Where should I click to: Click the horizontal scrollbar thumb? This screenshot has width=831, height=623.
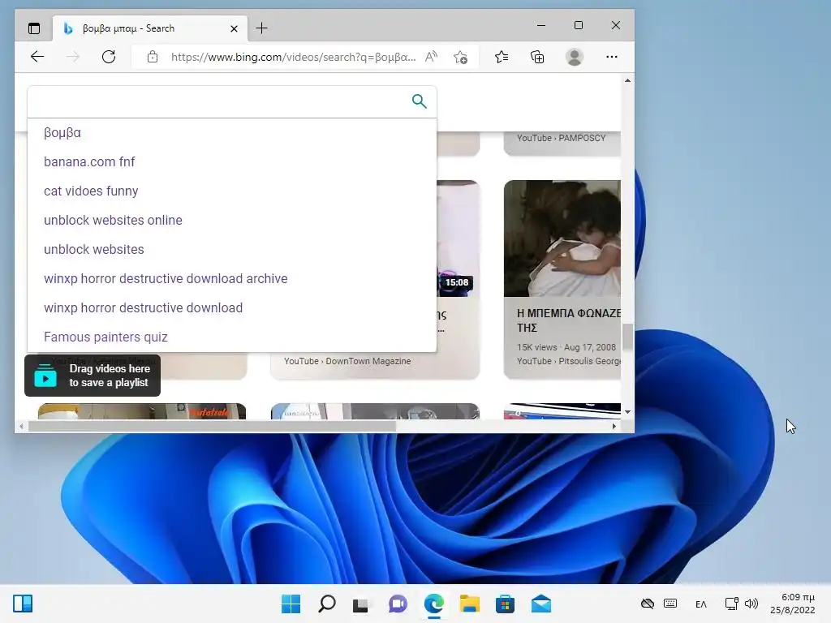coord(212,426)
